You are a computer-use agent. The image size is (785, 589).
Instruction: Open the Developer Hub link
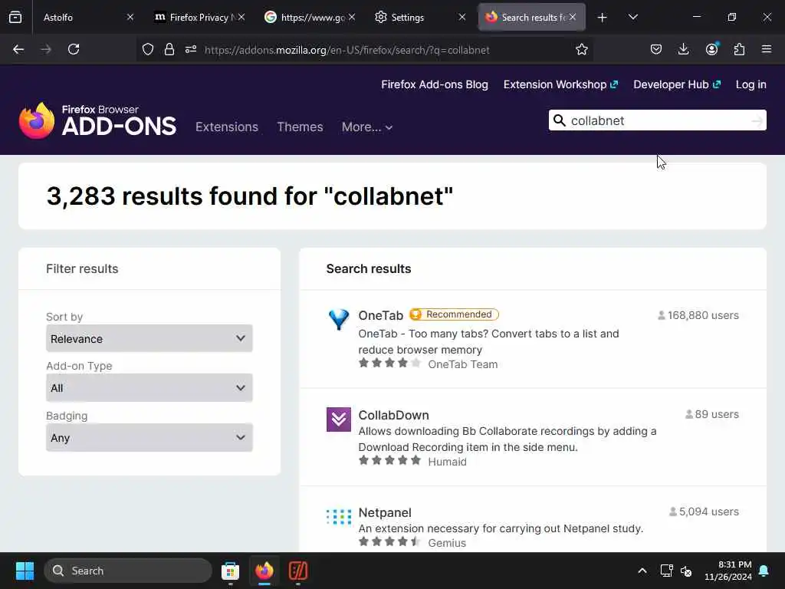[x=677, y=84]
